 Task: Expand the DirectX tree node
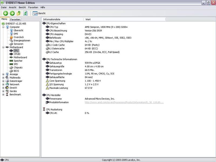pyautogui.click(x=3, y=88)
